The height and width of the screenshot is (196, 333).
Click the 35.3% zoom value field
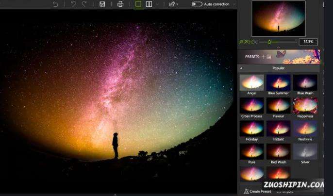click(308, 42)
